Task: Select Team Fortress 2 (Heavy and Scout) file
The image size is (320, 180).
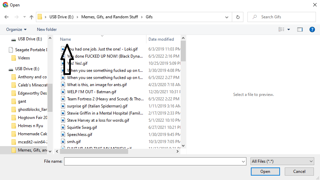Action: click(105, 99)
